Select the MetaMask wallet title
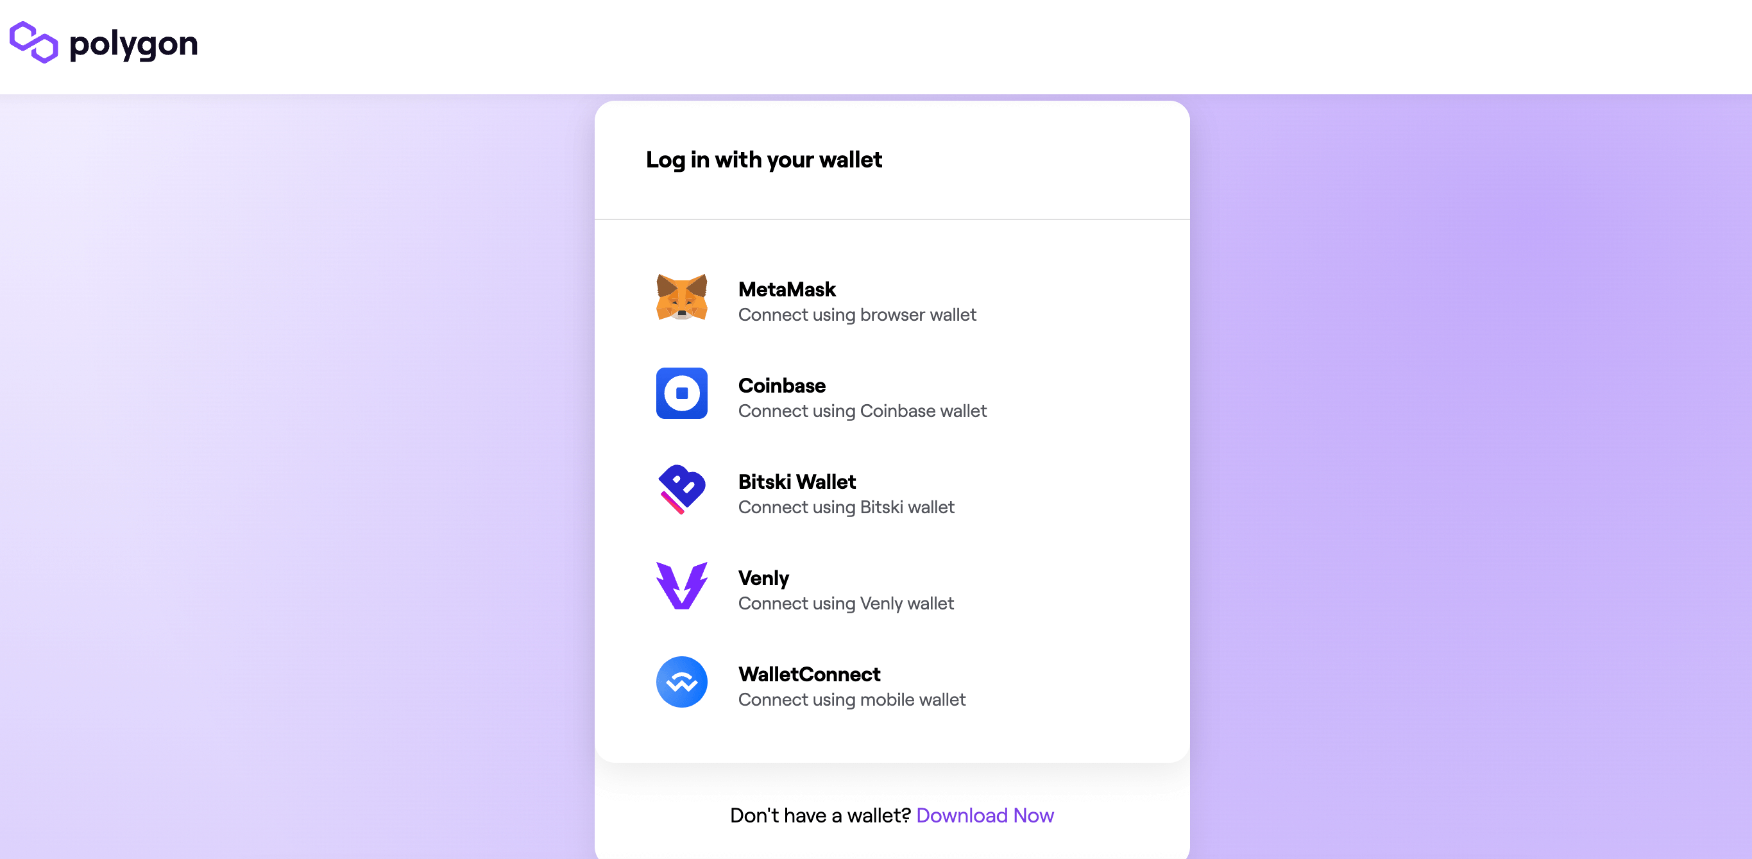 tap(787, 289)
